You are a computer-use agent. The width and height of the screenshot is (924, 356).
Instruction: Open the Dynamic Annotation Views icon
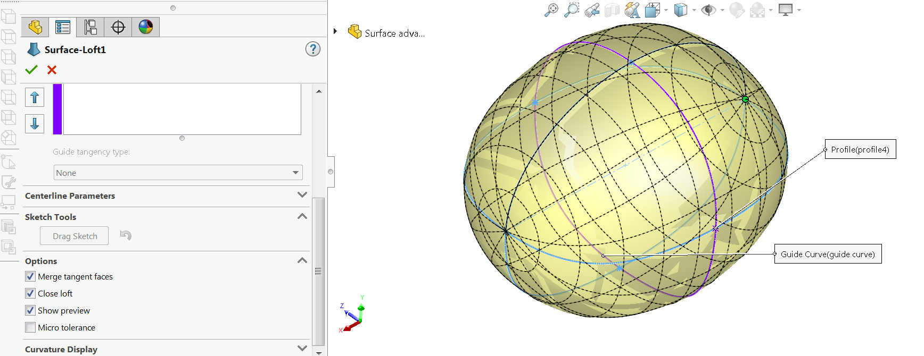click(632, 10)
